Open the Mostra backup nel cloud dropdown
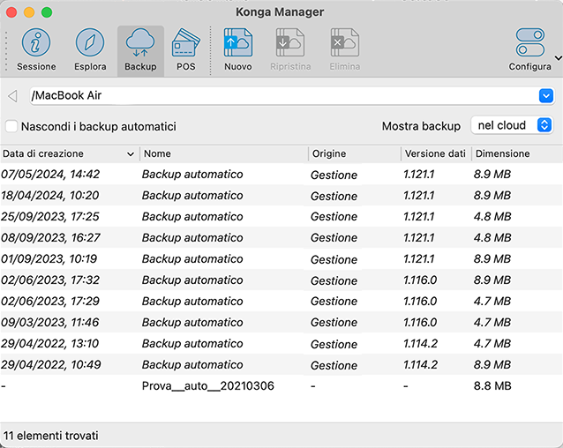Image resolution: width=563 pixels, height=448 pixels. (x=512, y=125)
